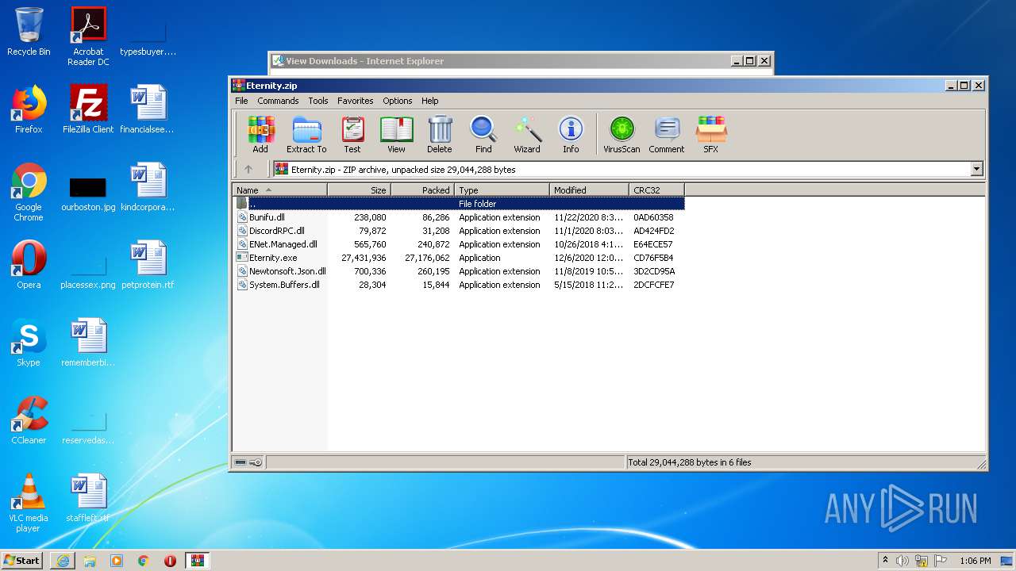
Task: Click the SFX toolbar icon
Action: (710, 134)
